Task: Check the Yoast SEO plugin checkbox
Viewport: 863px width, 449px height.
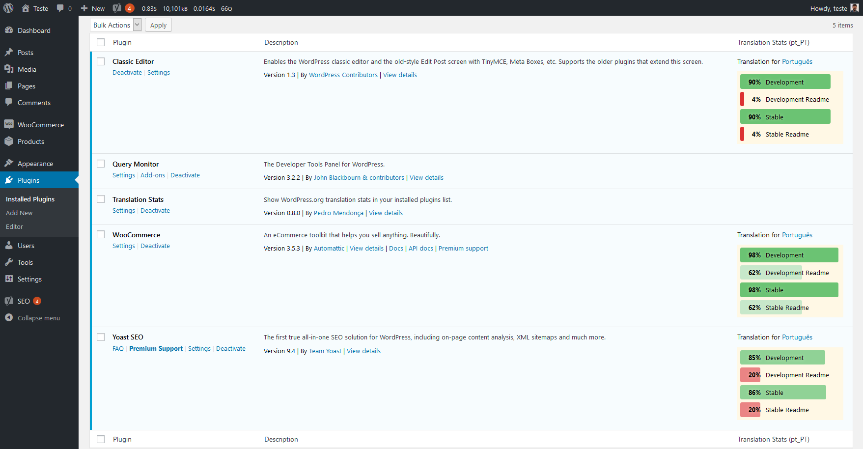Action: click(101, 337)
